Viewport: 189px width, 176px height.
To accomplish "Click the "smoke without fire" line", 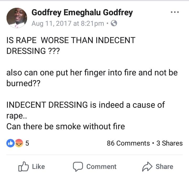I will 65,127.
